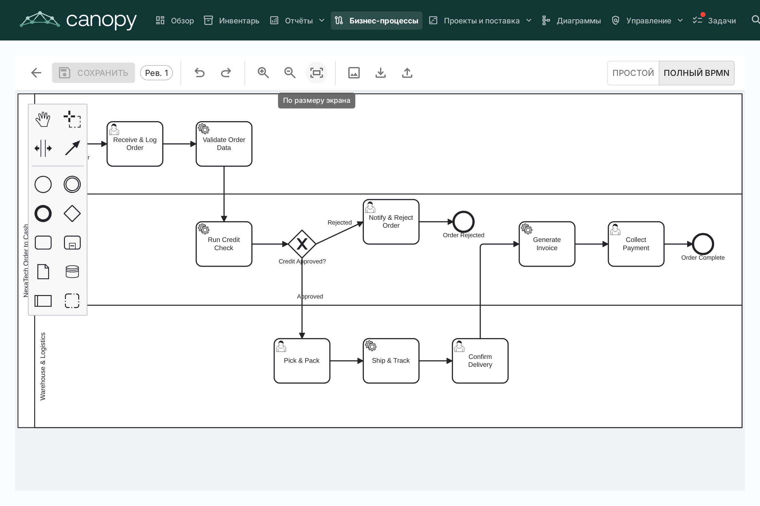Pick the start event circle from palette
The height and width of the screenshot is (506, 760).
coord(43,185)
